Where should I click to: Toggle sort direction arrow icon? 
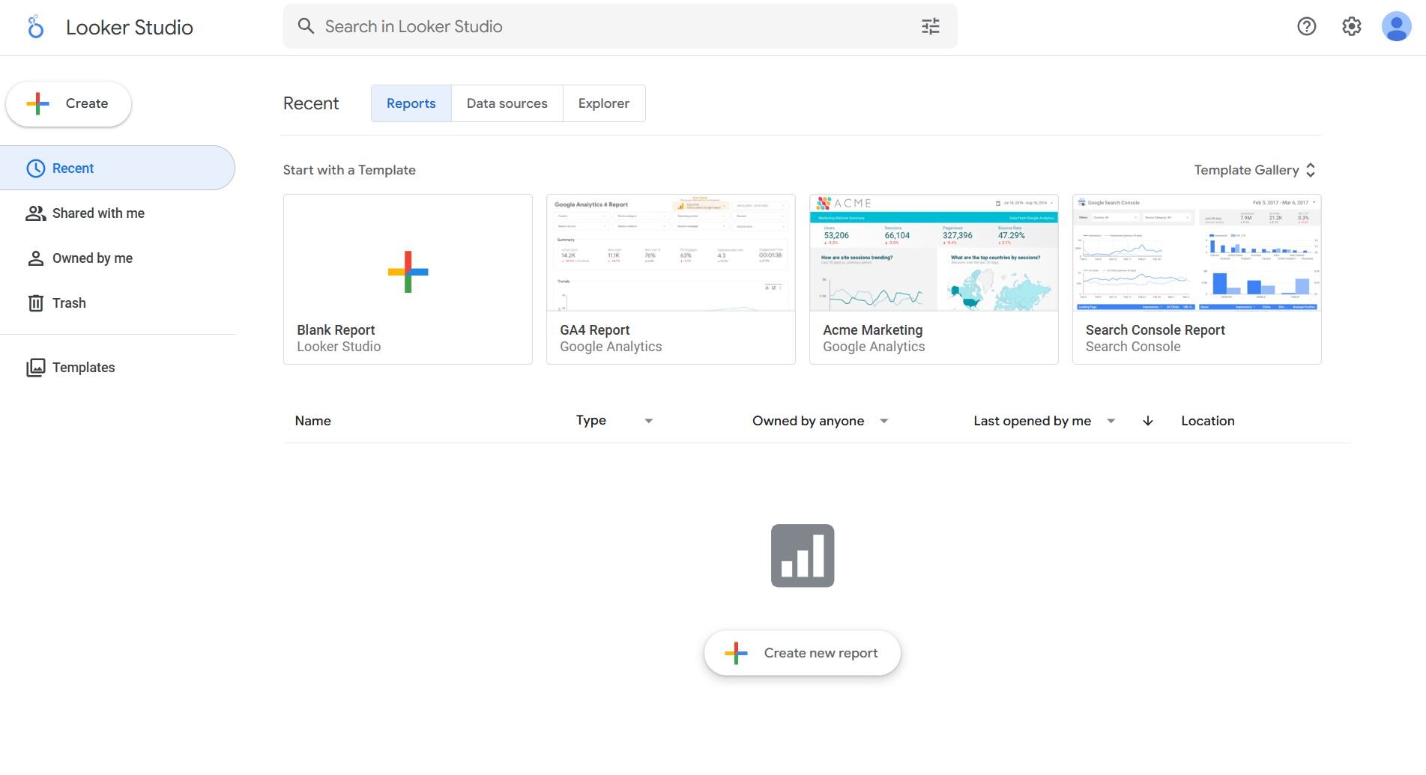(1147, 421)
